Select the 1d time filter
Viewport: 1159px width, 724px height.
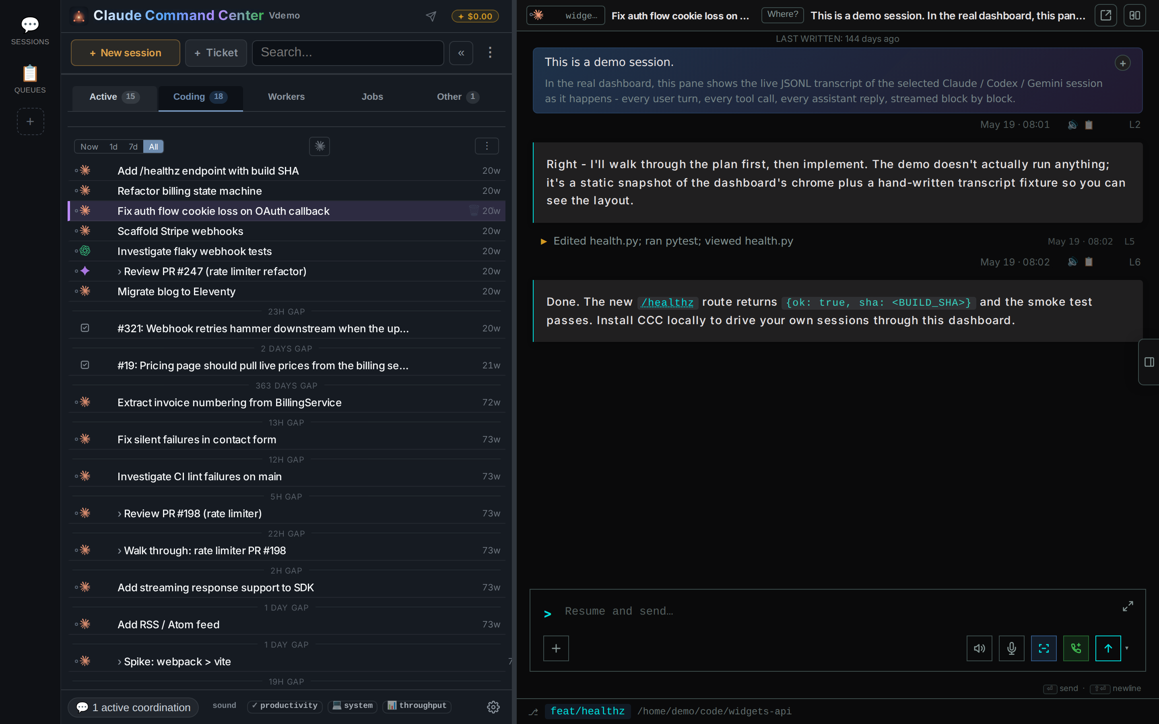[113, 146]
